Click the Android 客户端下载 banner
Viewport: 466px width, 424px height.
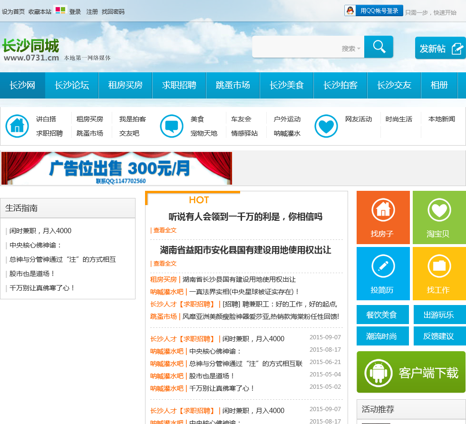pos(411,372)
